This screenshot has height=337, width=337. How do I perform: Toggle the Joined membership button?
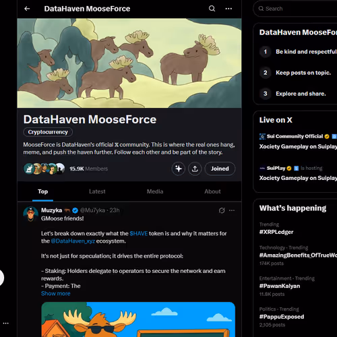pyautogui.click(x=220, y=168)
